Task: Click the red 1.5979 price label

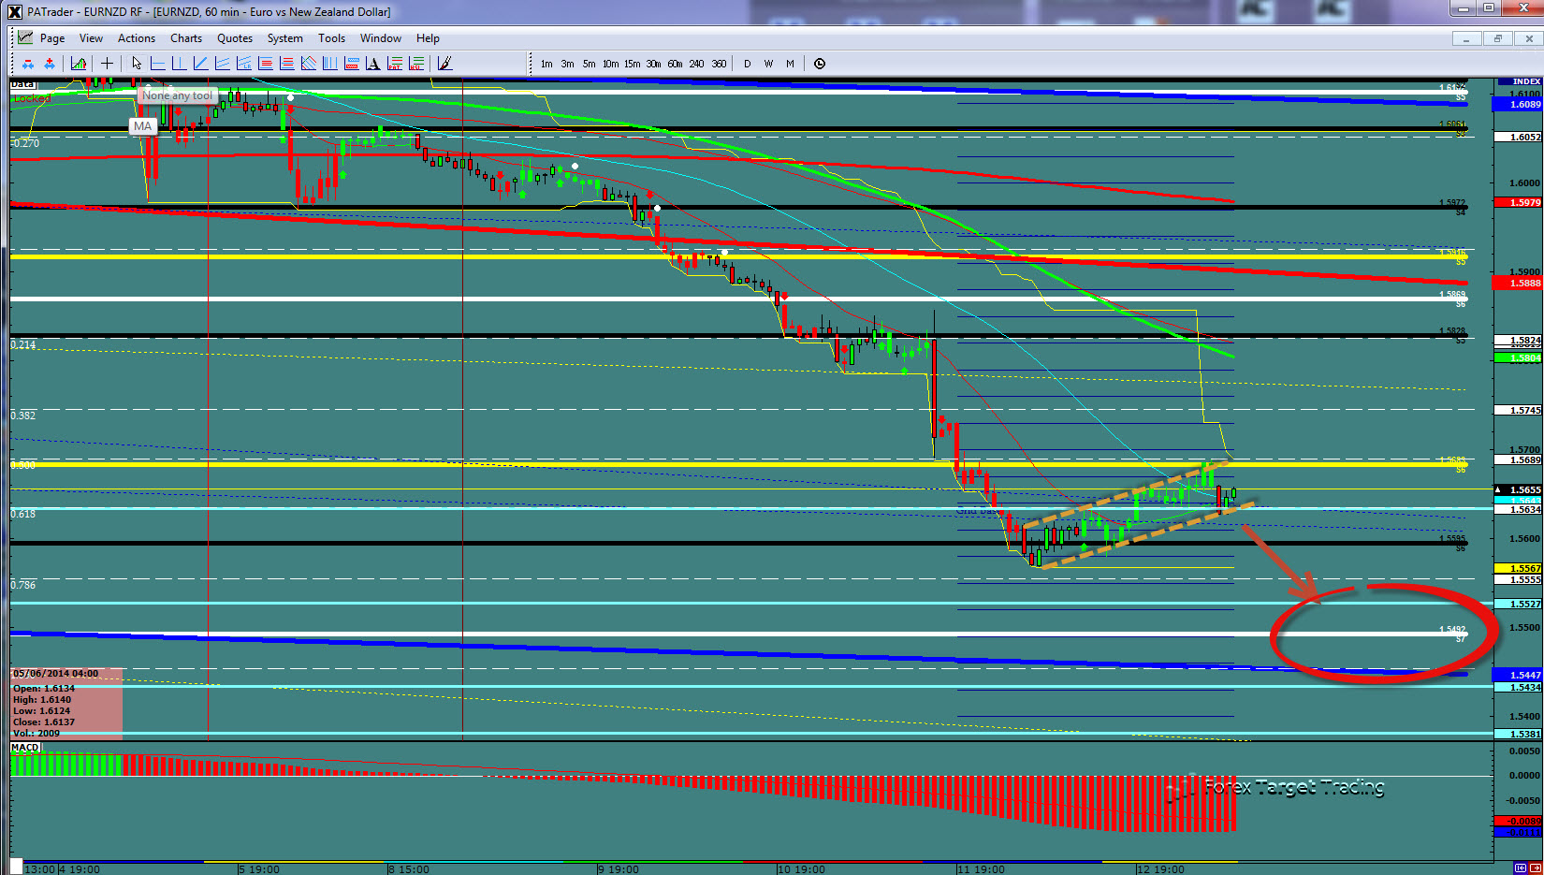Action: point(1518,202)
